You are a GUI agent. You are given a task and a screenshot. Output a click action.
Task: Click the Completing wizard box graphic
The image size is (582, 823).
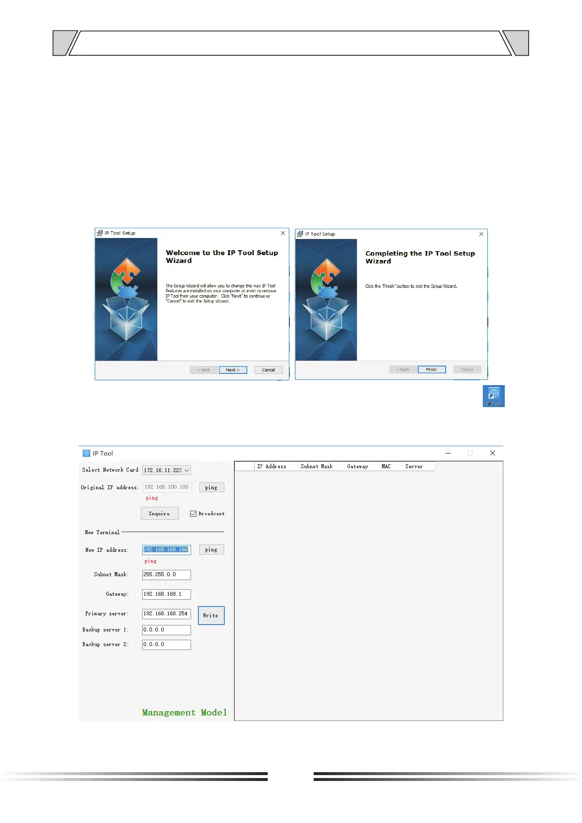click(x=326, y=300)
